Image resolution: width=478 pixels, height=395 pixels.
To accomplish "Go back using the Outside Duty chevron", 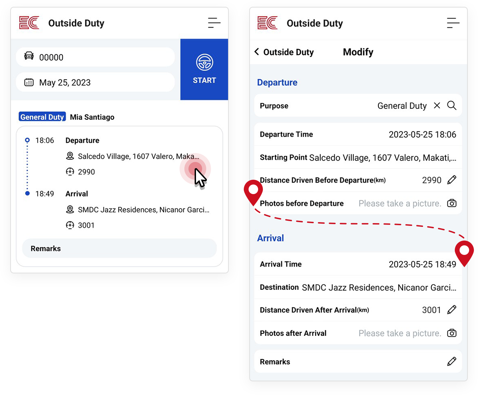I will [x=257, y=52].
